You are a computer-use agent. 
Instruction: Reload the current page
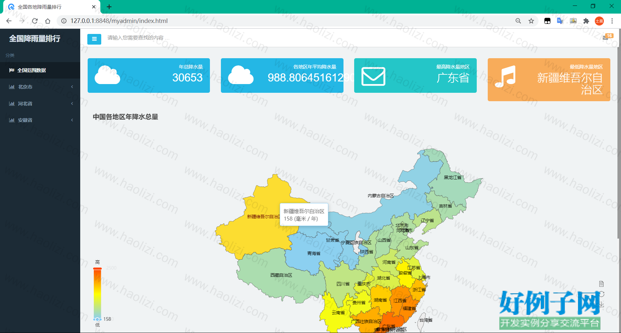35,21
